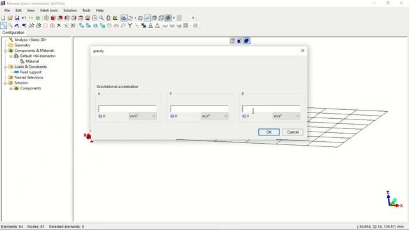Screen dimensions: 409x230
Task: Confirm gravity dialog with OK
Action: point(269,132)
